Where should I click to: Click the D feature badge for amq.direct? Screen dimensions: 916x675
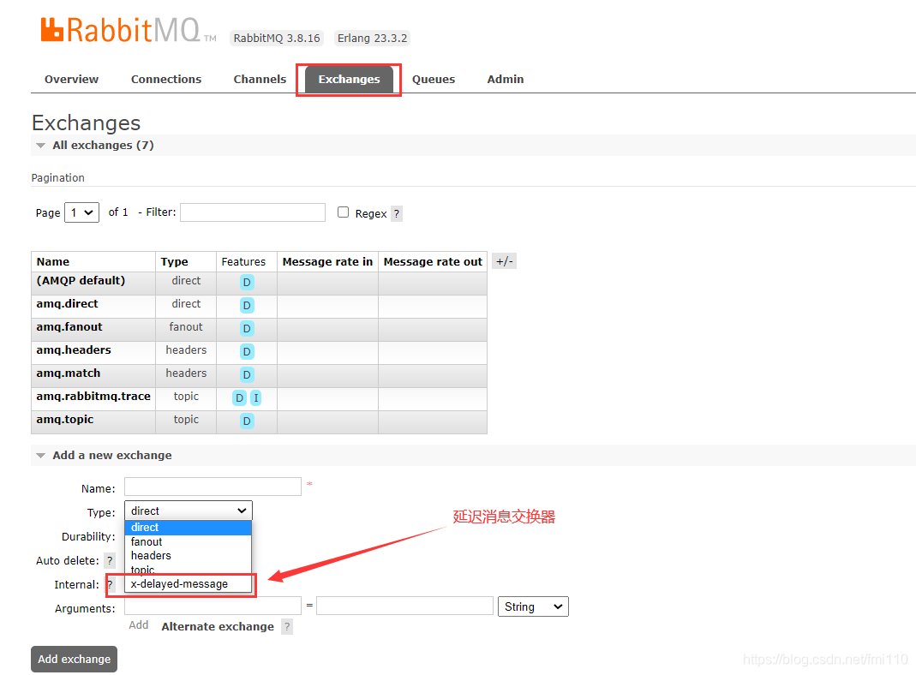tap(247, 306)
